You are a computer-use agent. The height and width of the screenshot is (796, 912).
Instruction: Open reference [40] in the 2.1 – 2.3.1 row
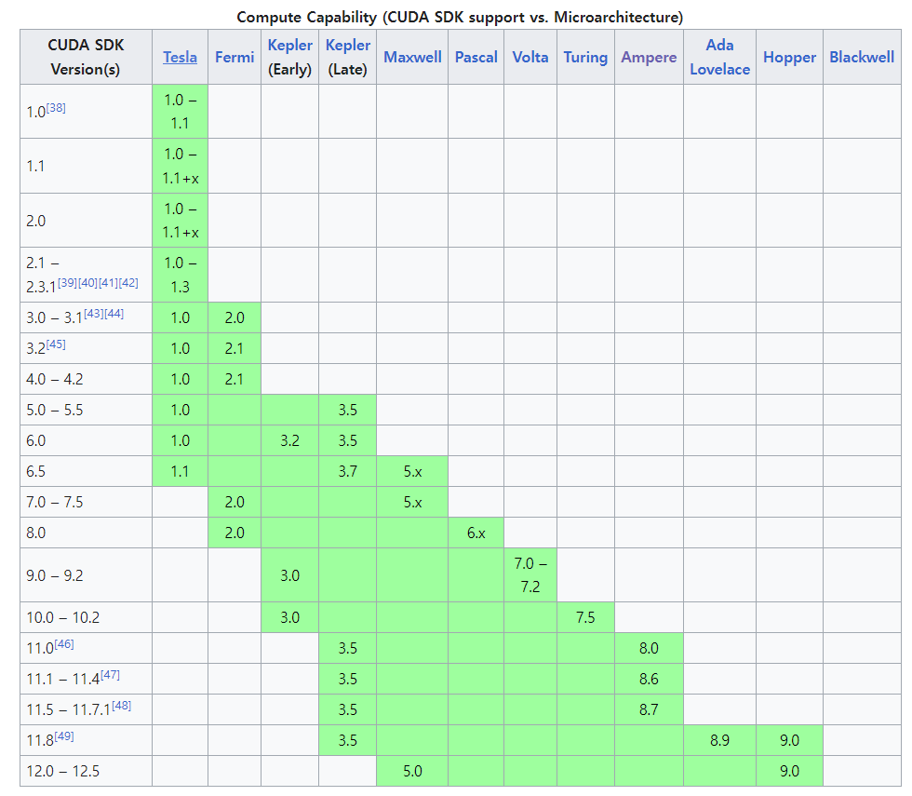coord(87,283)
